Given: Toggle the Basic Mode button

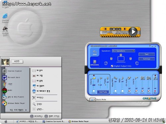Looking at the screenshot, I should pyautogui.click(x=93, y=100).
